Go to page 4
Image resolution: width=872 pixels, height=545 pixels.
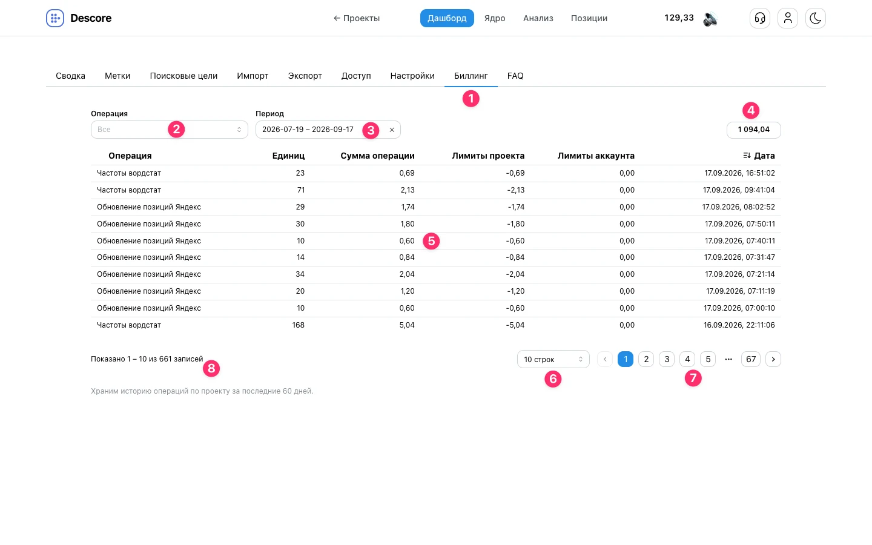point(687,359)
